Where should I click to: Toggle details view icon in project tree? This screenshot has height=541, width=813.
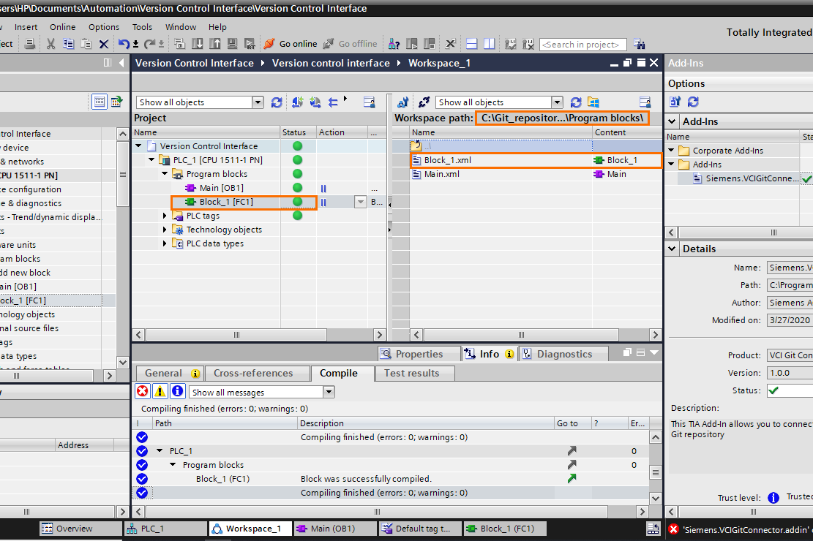coord(99,102)
